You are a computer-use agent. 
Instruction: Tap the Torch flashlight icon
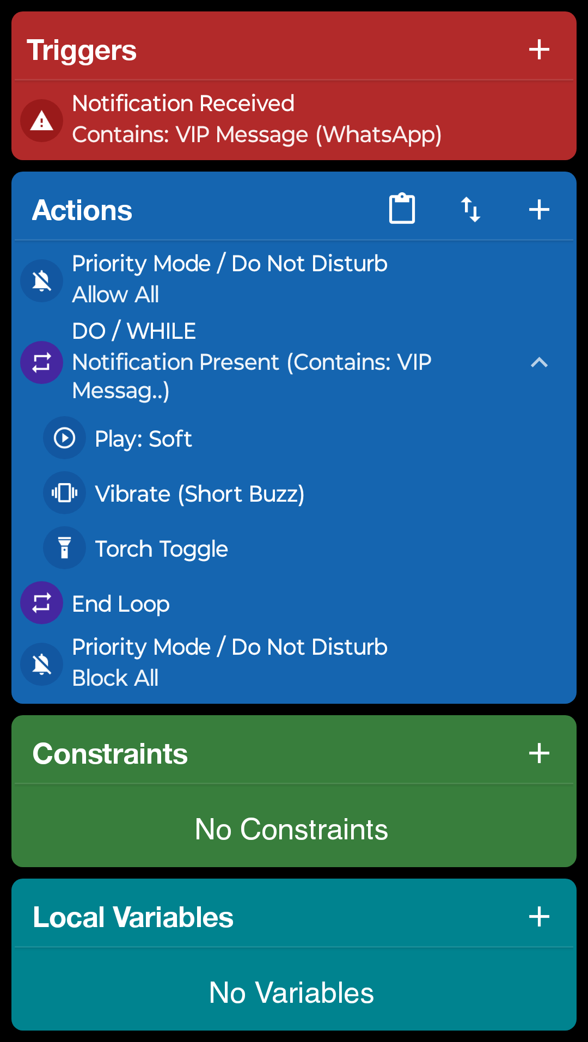coord(65,548)
